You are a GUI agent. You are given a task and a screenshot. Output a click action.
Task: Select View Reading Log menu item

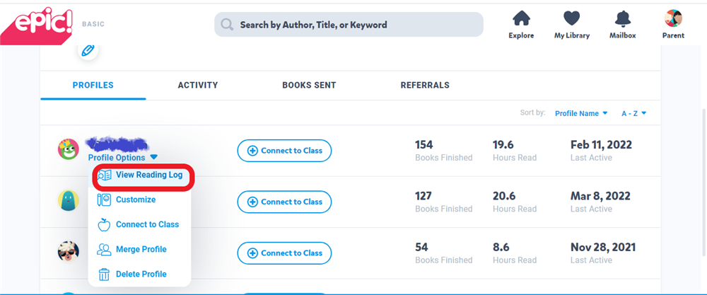pos(148,175)
